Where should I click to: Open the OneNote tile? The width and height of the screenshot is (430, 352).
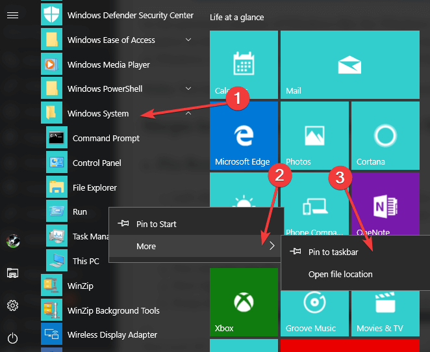(x=385, y=204)
